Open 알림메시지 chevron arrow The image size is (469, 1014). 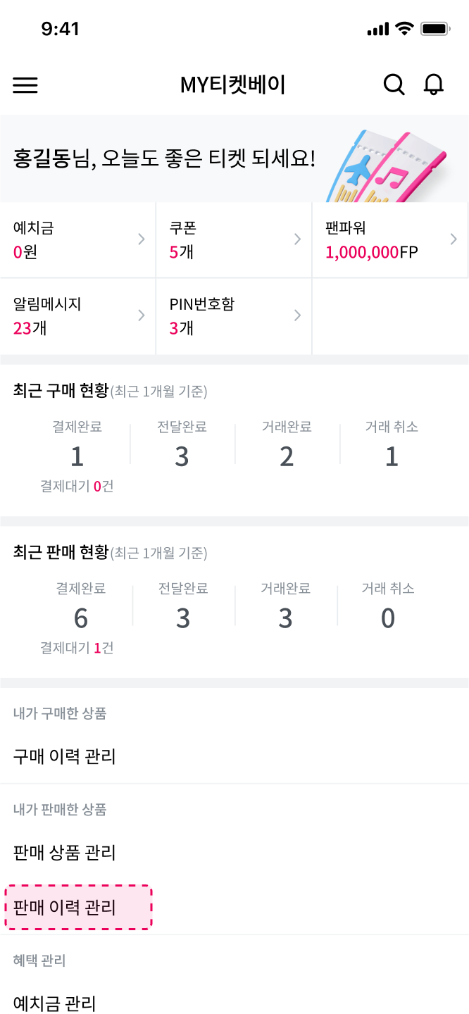[141, 315]
